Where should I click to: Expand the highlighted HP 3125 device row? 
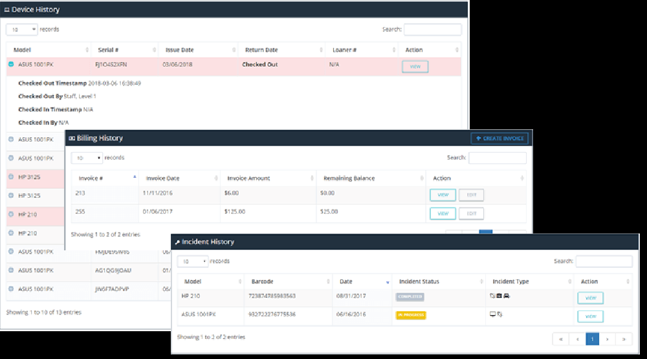(x=11, y=177)
